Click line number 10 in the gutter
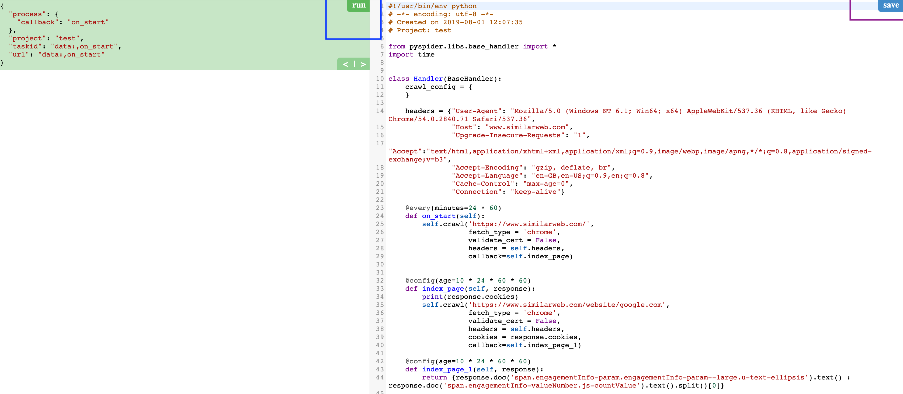 (x=380, y=78)
